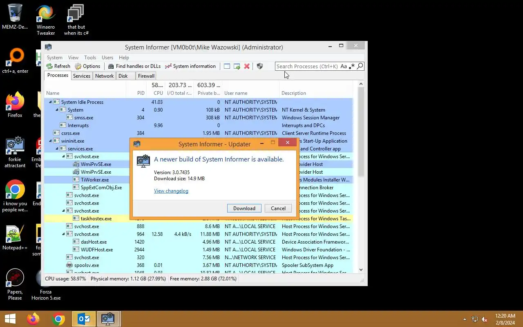Open the Users menu
523x327 pixels.
107,58
